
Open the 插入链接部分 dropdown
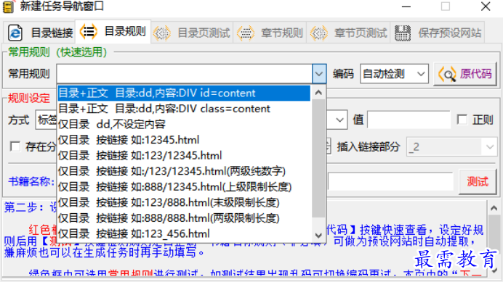(451, 147)
